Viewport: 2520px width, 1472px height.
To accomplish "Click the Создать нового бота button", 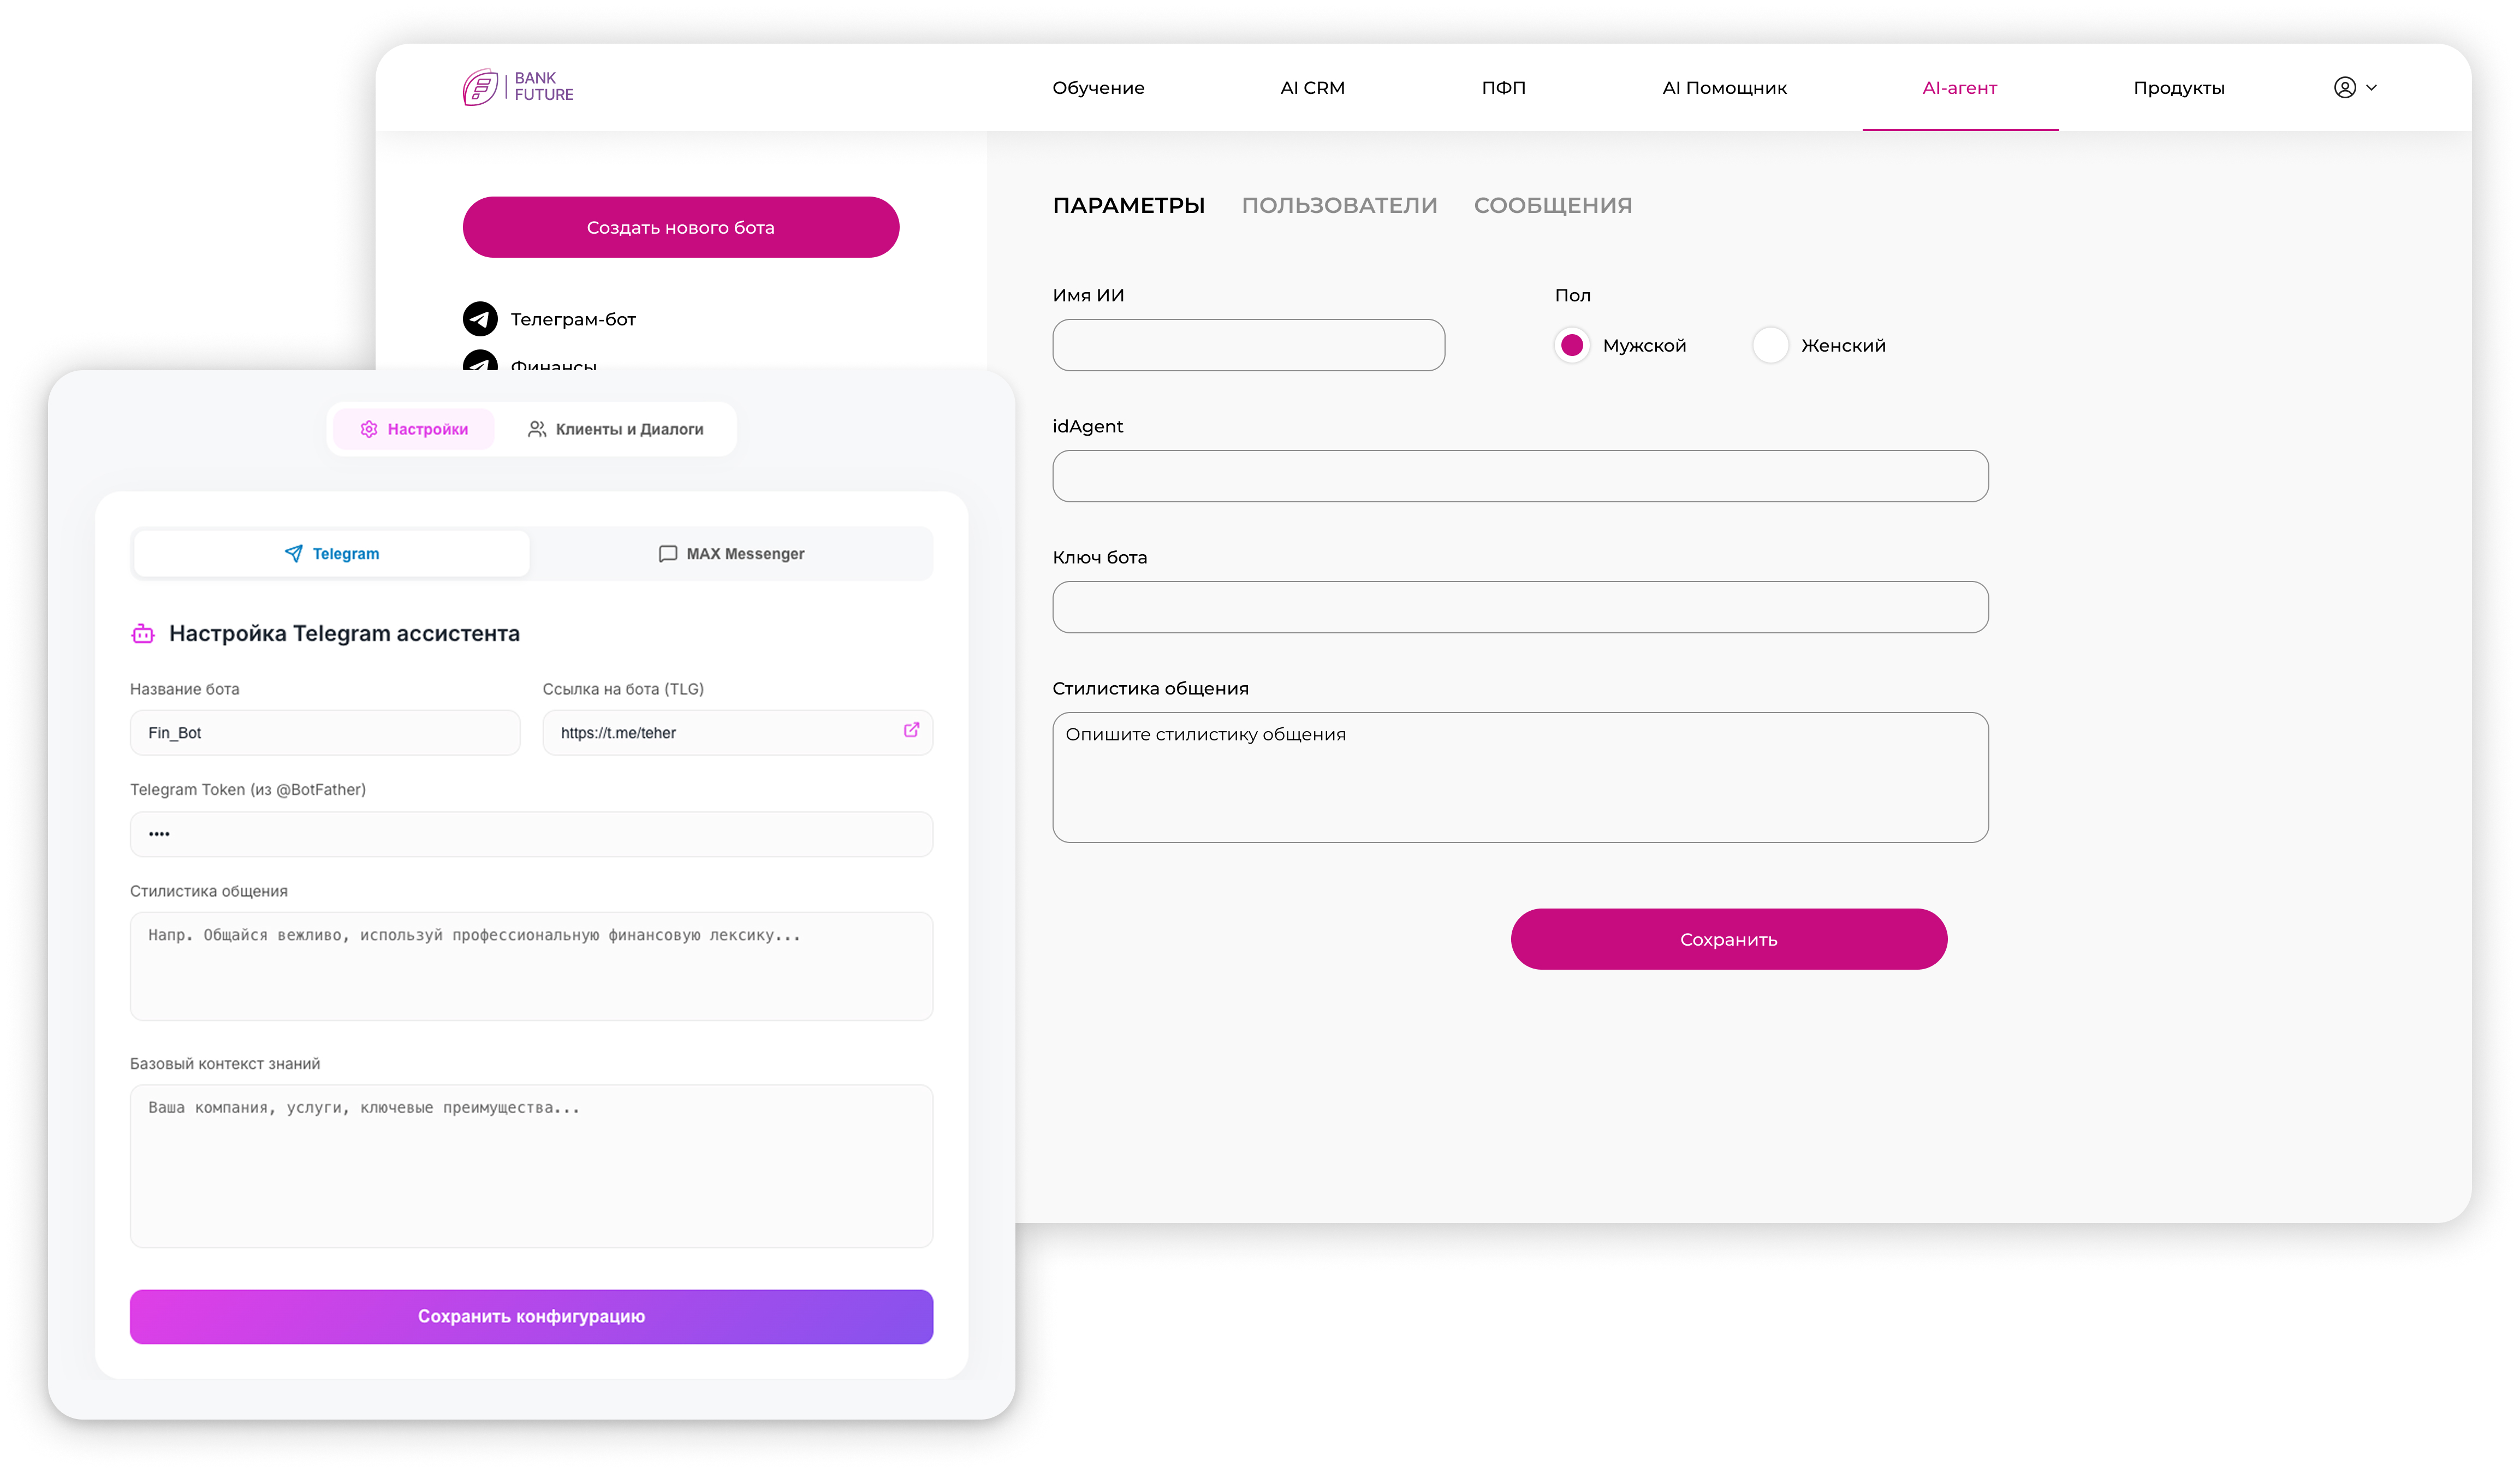I will (680, 227).
